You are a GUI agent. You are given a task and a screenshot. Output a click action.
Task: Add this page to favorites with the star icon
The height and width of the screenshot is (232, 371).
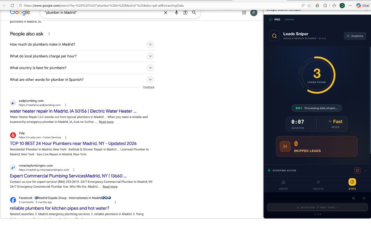309,6
